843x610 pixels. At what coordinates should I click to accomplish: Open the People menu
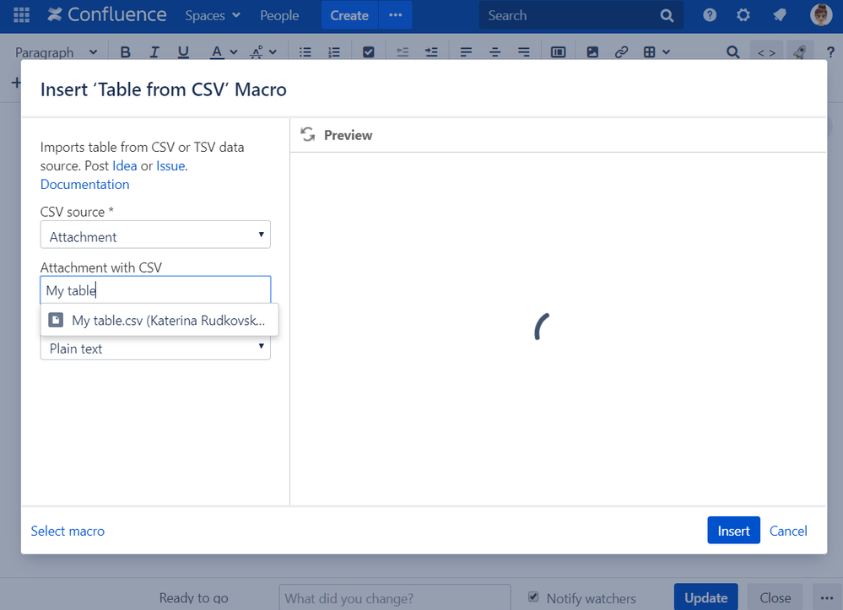[279, 15]
